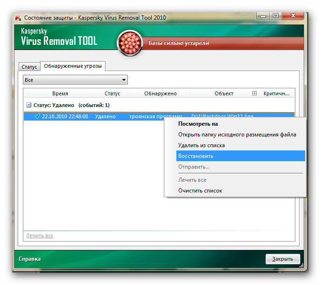Choose Открыть папку исходного размещения файла

point(237,135)
